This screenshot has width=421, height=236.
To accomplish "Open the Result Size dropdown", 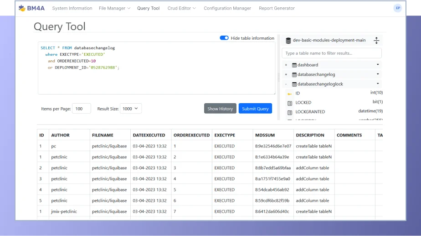I will (130, 109).
